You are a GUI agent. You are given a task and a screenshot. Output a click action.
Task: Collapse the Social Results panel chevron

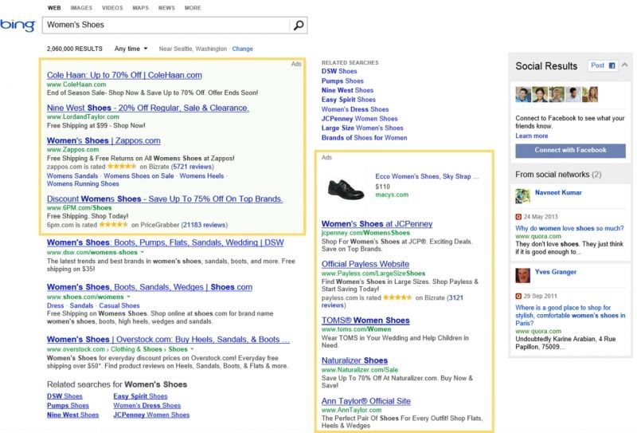coord(625,65)
